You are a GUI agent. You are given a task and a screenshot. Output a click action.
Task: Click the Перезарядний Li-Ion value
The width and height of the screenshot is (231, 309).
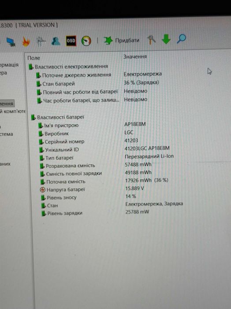point(149,156)
